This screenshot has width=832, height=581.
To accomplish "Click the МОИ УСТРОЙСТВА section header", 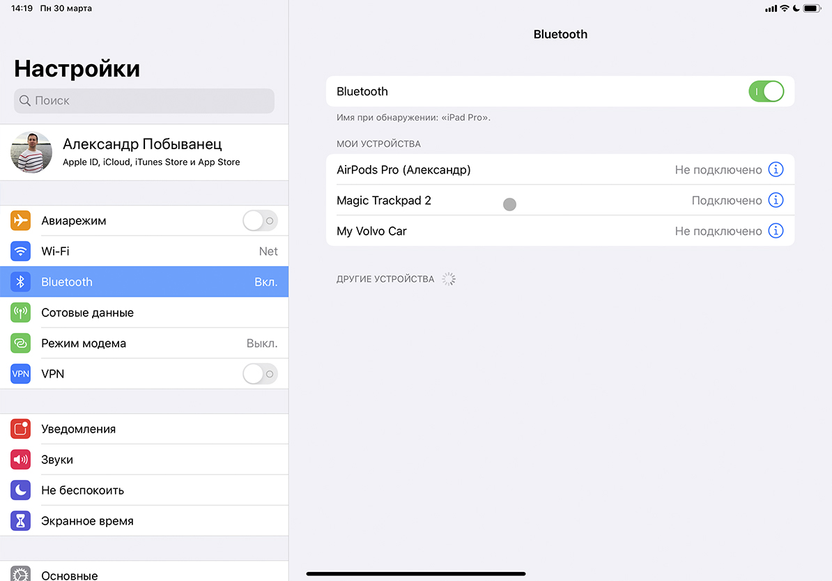I will coord(378,144).
